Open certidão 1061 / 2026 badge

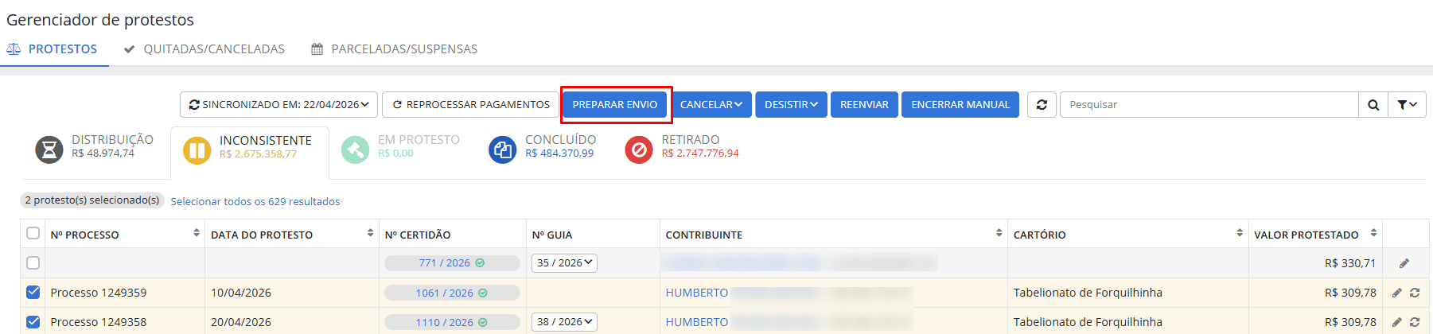click(452, 293)
